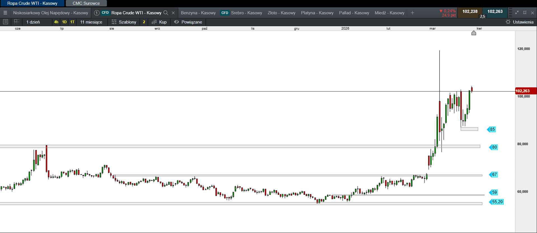Toggle Powiązane linked view

188,22
